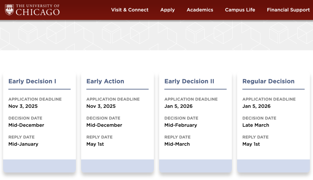313x180 pixels.
Task: Click Early Decision I deadline Nov 3, 2025
Action: [23, 106]
